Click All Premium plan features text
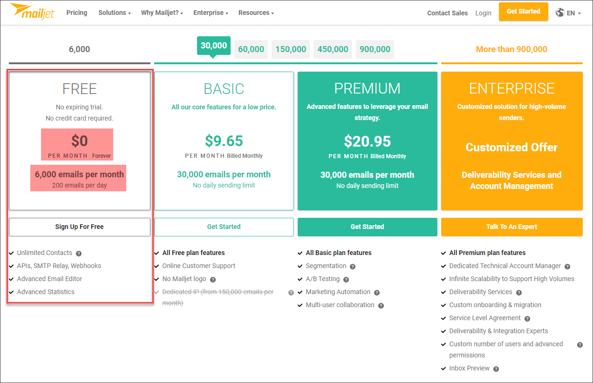593x383 pixels. (488, 253)
